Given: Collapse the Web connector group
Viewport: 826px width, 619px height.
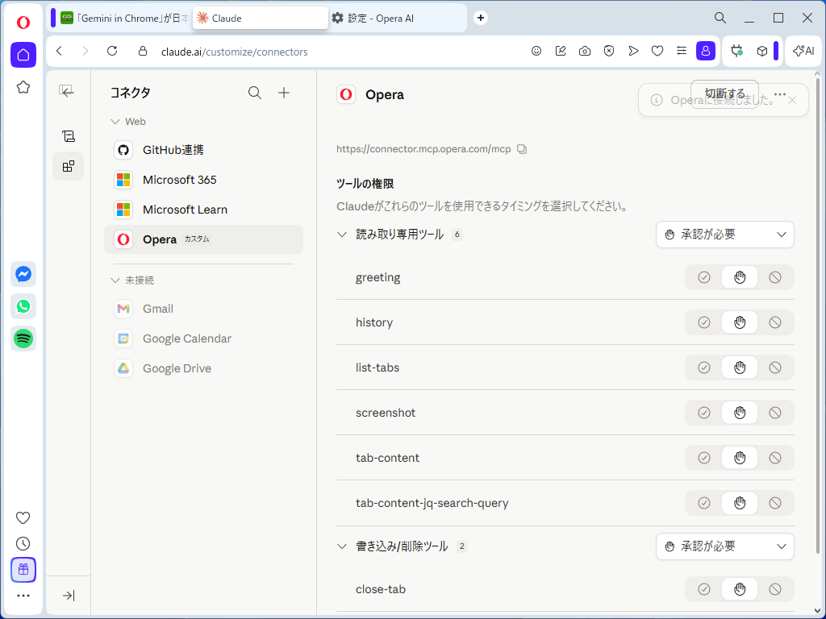Looking at the screenshot, I should click(115, 121).
